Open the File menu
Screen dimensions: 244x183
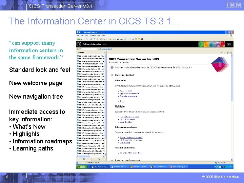tap(78, 36)
